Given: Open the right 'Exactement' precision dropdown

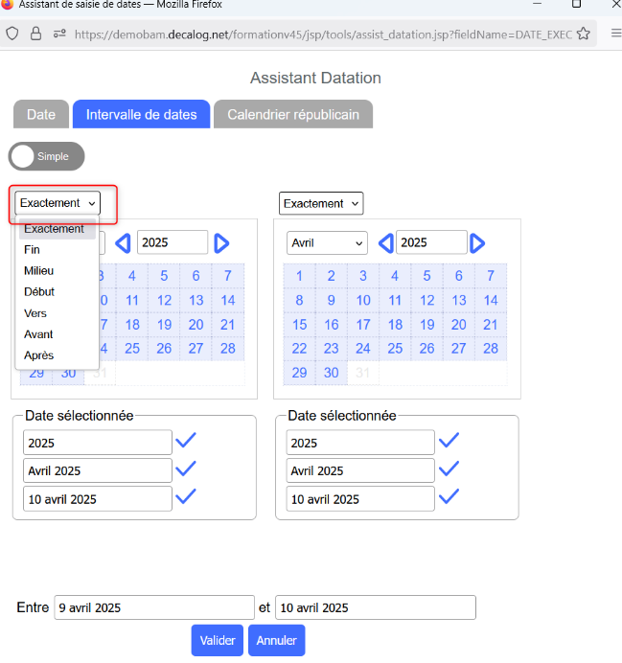Looking at the screenshot, I should (321, 203).
